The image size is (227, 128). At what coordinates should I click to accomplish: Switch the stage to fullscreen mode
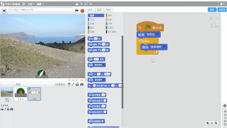tap(4, 11)
